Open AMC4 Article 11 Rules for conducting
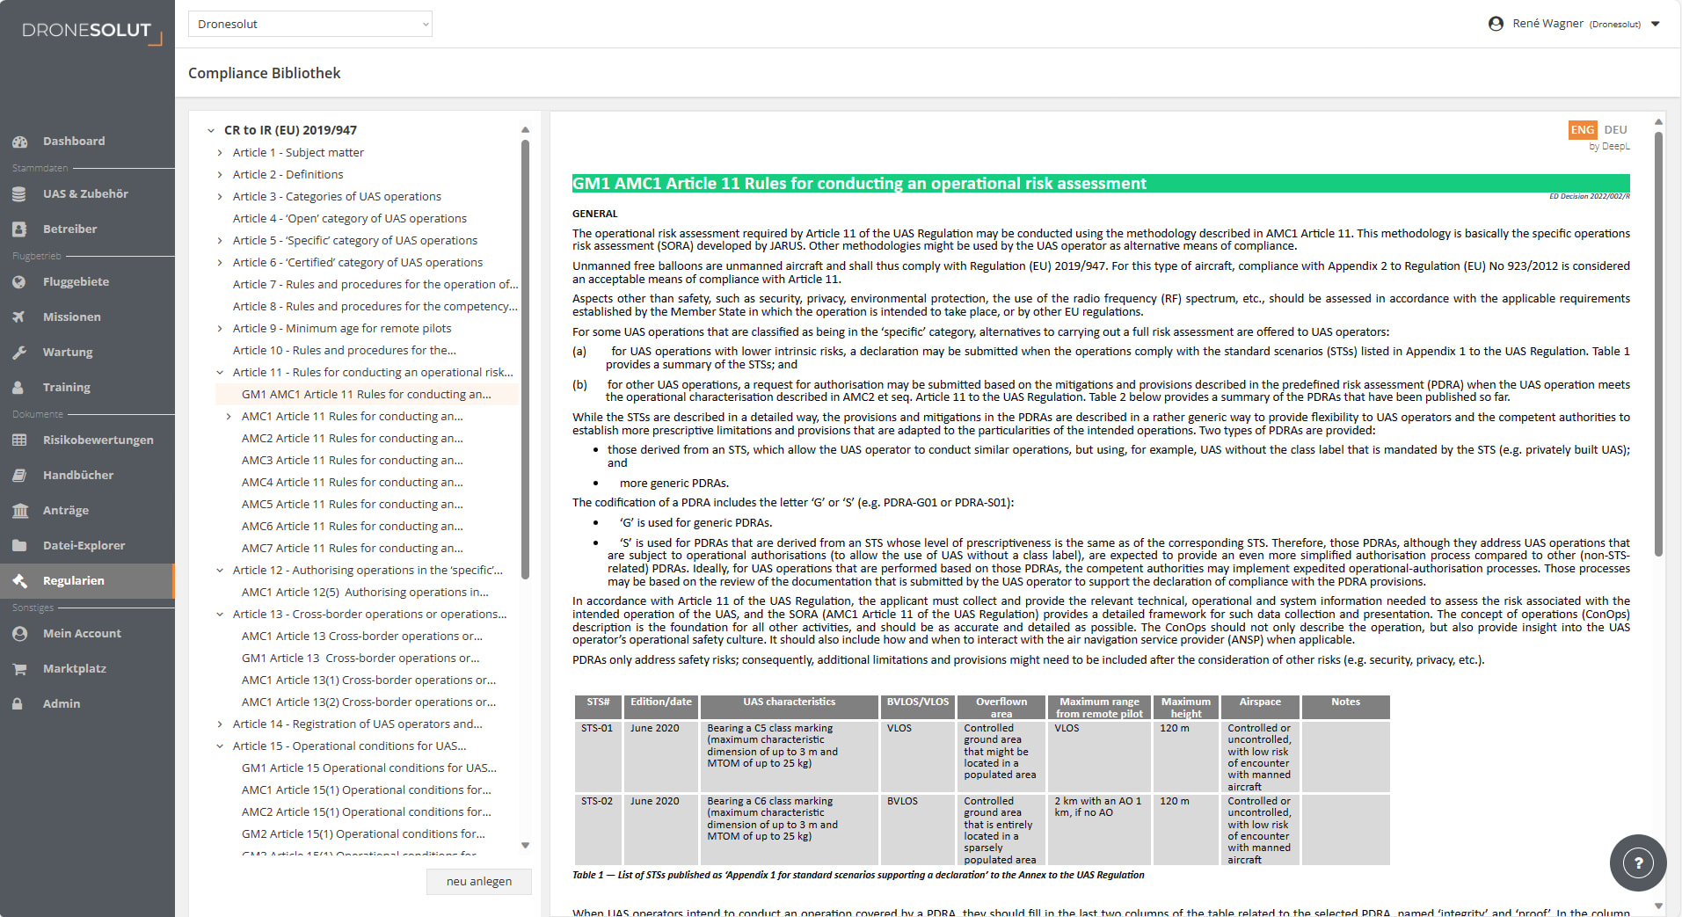 (x=353, y=483)
